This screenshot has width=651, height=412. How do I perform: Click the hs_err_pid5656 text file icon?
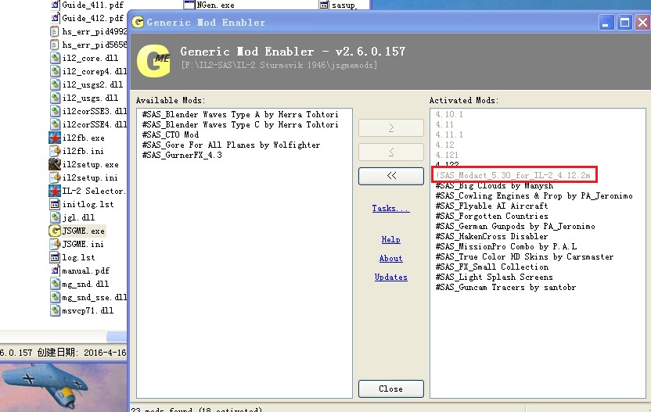click(55, 45)
